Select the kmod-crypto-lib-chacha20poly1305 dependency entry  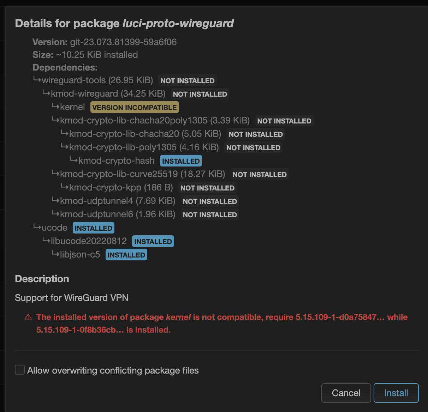click(155, 121)
